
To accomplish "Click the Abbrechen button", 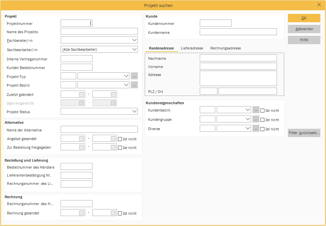I will point(304,29).
